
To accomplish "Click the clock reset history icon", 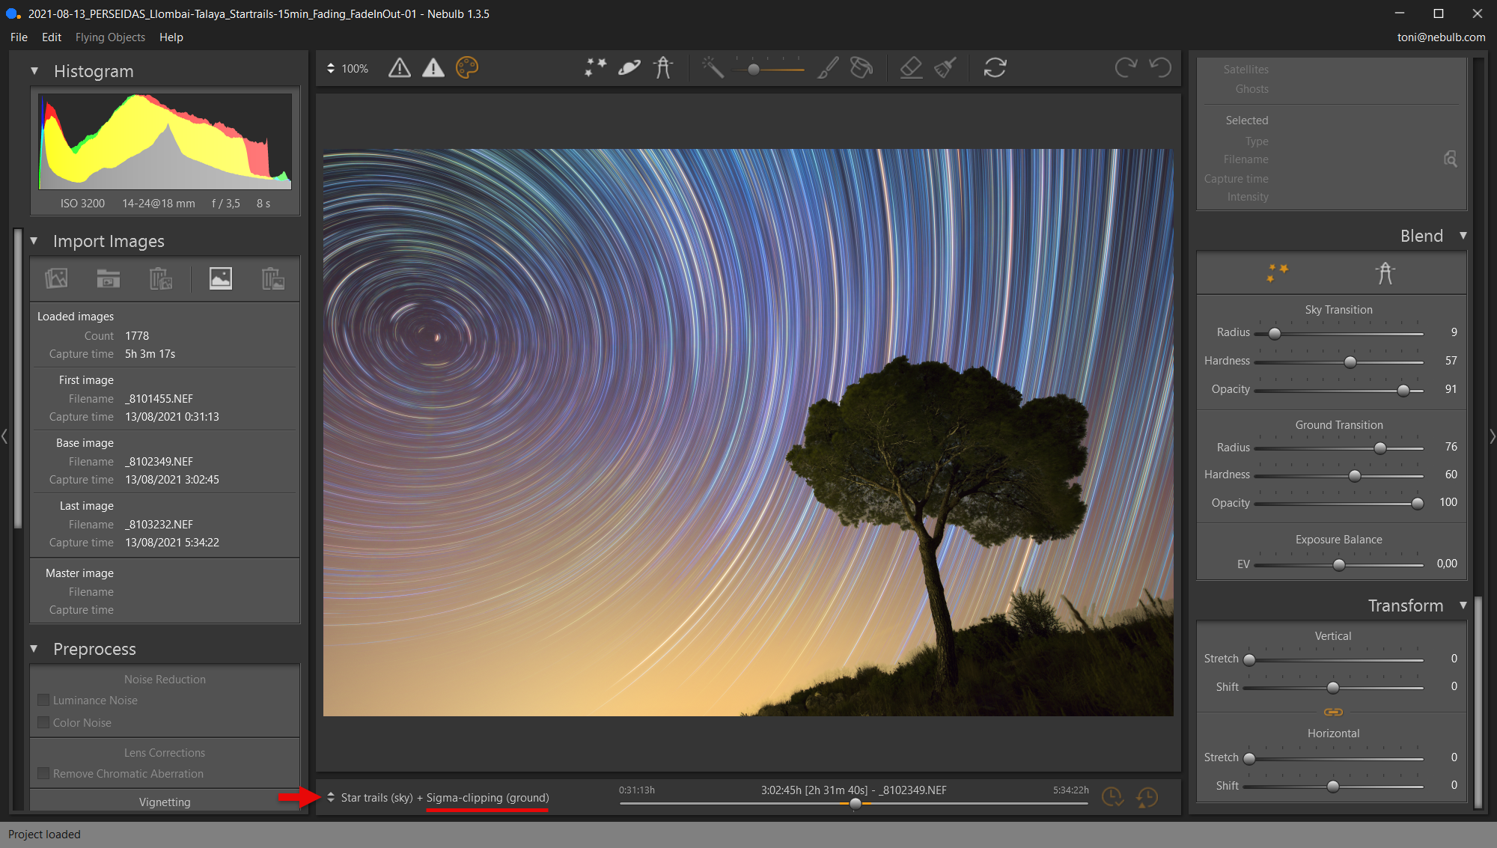I will click(1147, 797).
